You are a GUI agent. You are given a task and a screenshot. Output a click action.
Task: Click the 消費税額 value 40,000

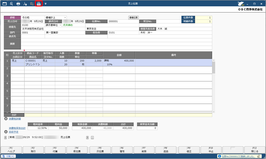[x=103, y=128]
